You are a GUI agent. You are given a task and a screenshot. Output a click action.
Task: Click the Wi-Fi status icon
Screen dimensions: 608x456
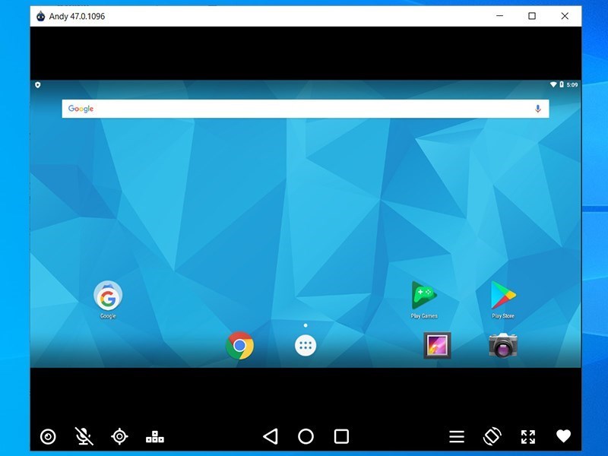[x=553, y=86]
